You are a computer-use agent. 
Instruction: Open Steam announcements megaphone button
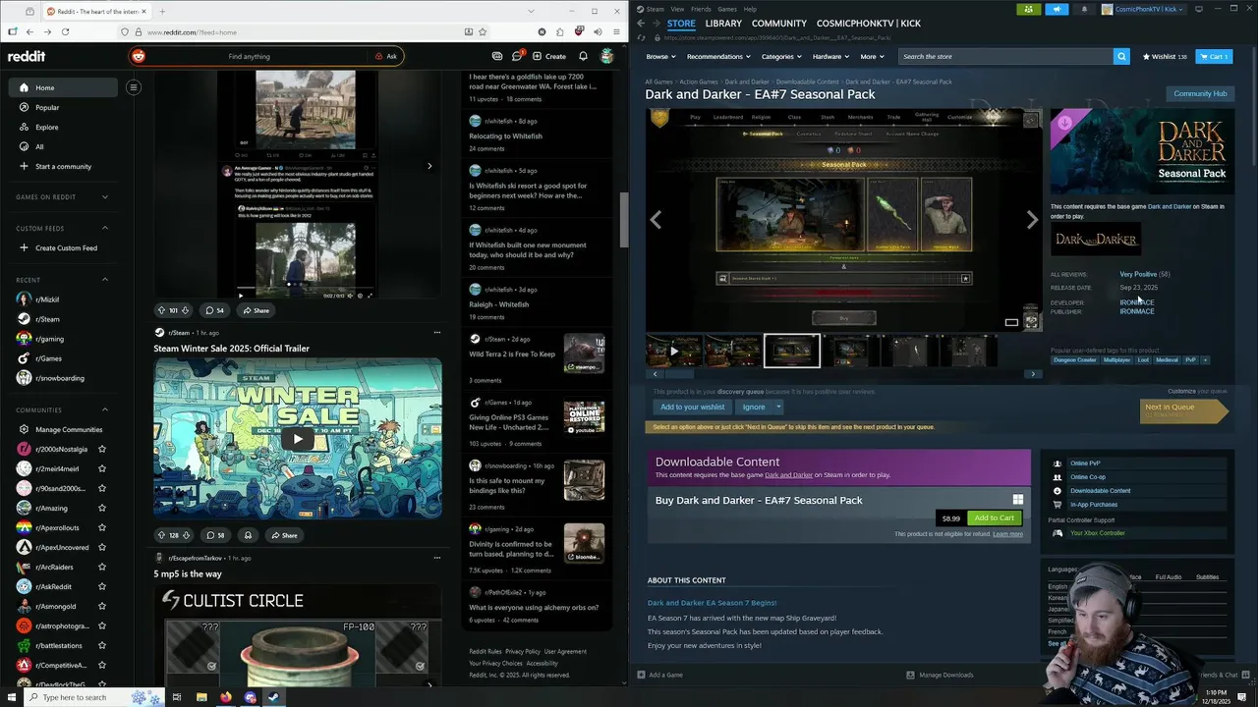point(1058,9)
